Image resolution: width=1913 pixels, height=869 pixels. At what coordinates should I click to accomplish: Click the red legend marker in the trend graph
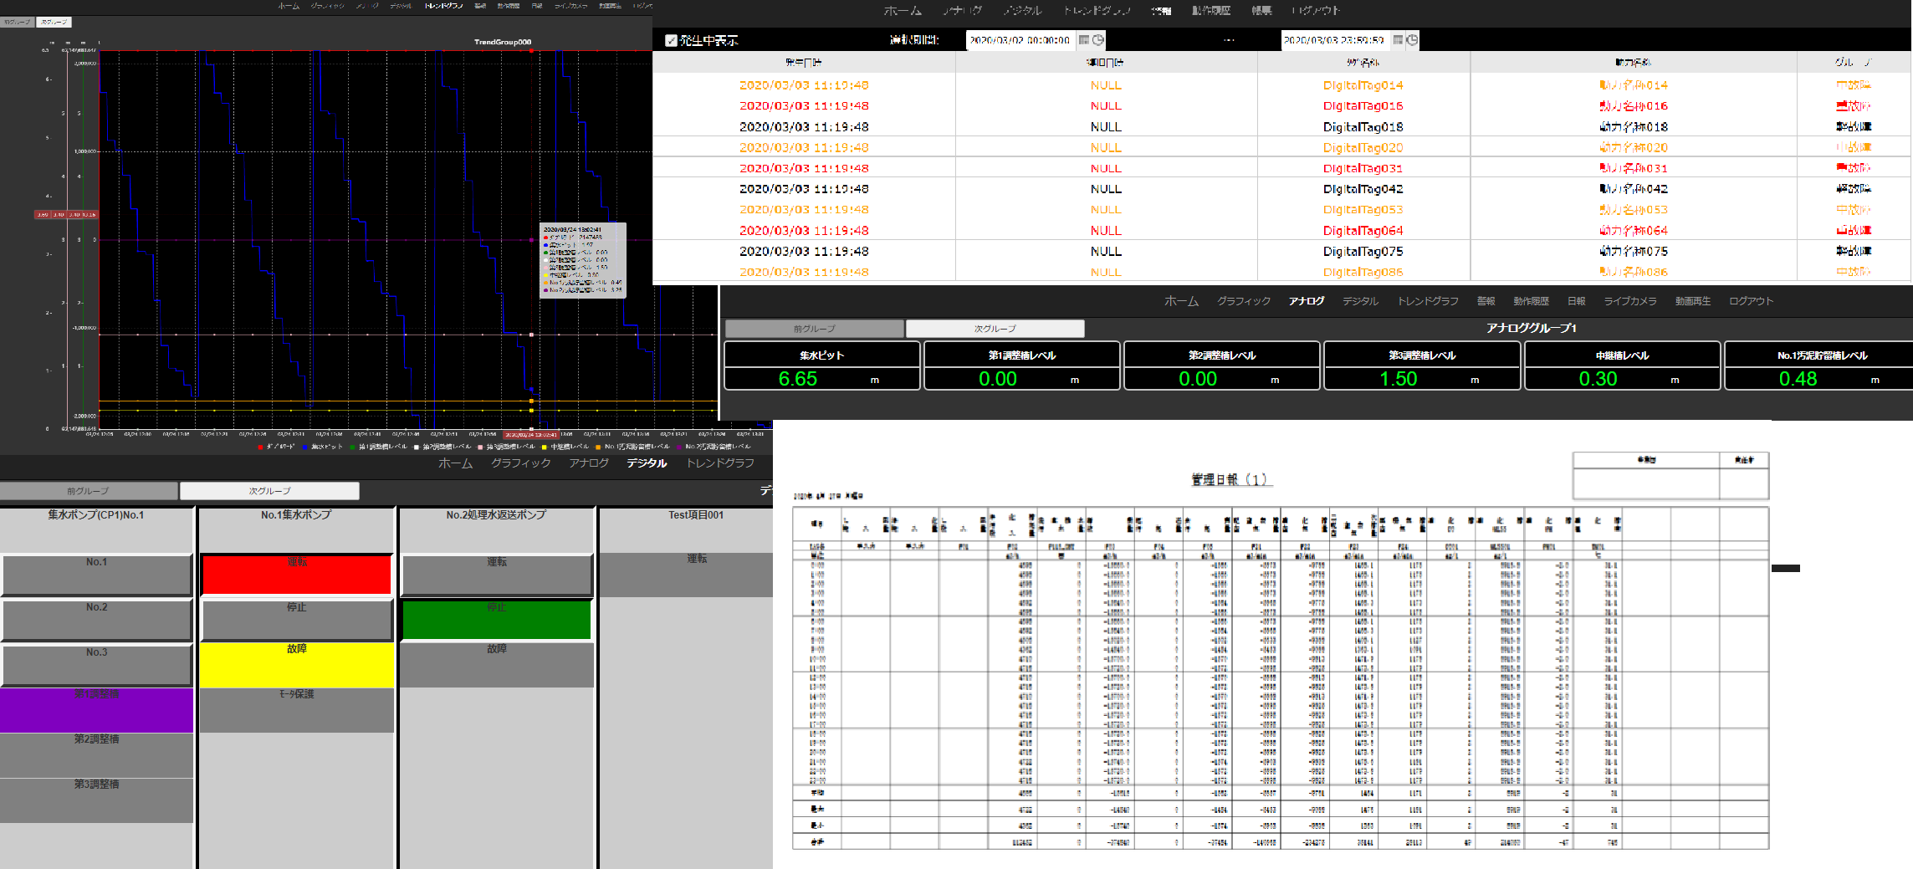[260, 447]
